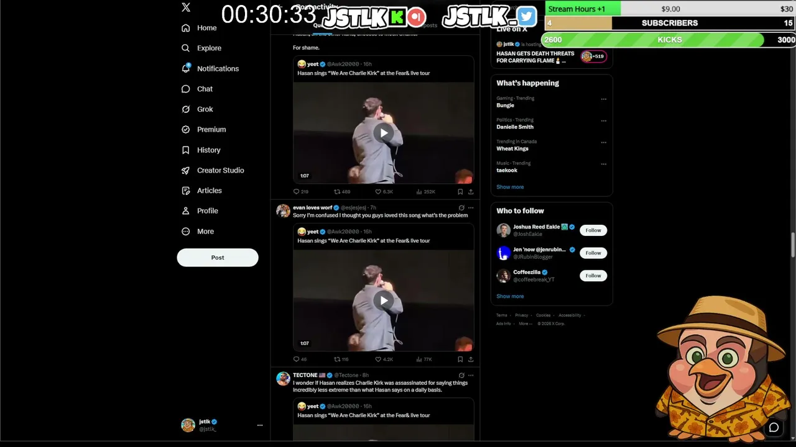Open more options for taekook trend
Viewport: 796px width, 447px height.
(x=604, y=164)
